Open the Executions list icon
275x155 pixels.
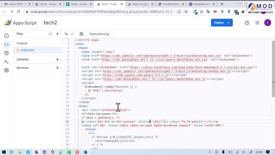point(6,62)
